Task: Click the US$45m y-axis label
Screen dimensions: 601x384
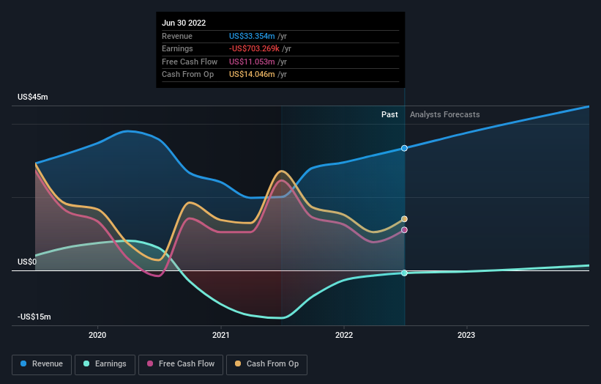Action: pos(33,97)
